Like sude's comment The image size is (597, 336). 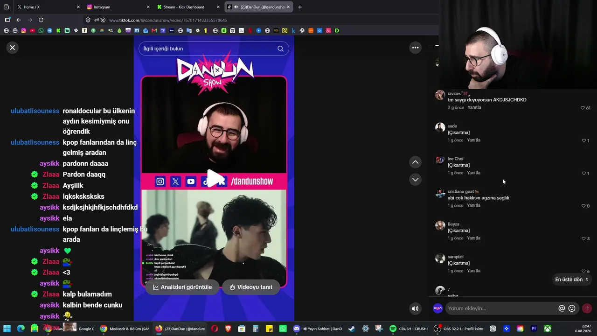point(584,140)
